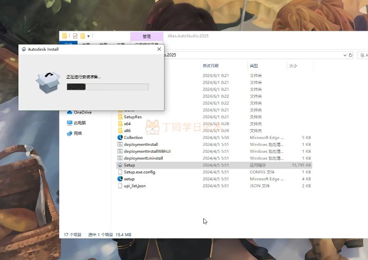Click the Edge icon beside lowercase setup
This screenshot has height=260, width=368.
(120, 179)
